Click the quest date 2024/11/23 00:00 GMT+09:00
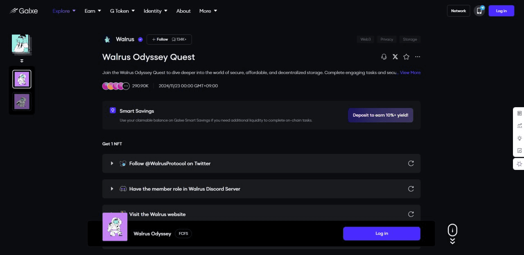The width and height of the screenshot is (524, 255). tap(188, 86)
